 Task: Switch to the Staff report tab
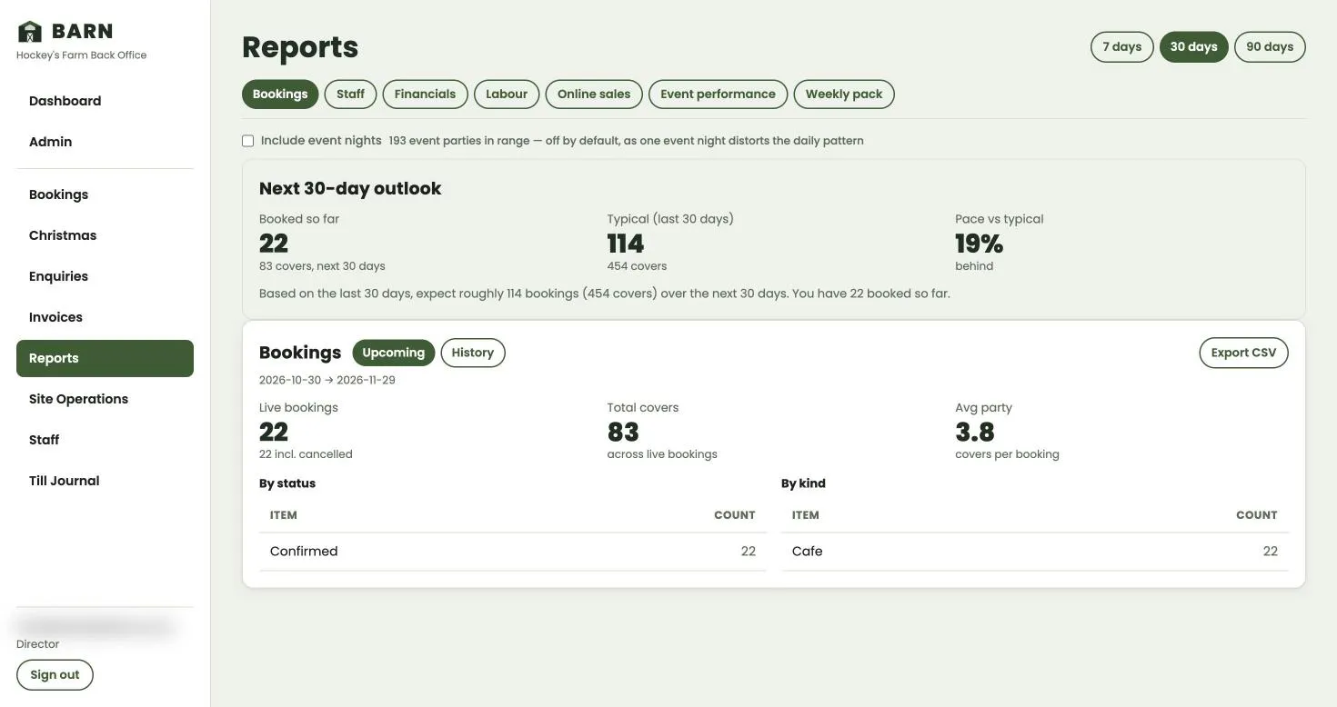point(350,95)
